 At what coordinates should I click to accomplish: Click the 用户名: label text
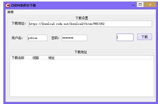click(x=17, y=38)
